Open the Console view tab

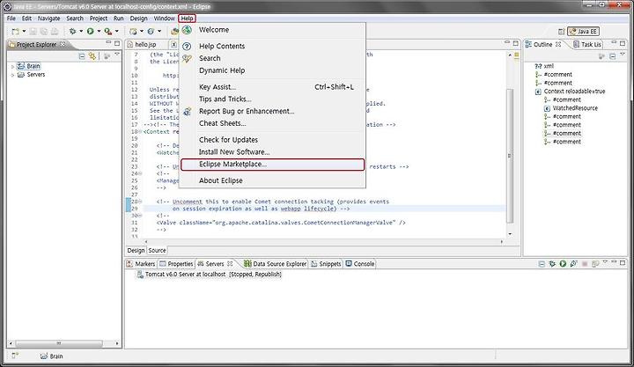[360, 264]
